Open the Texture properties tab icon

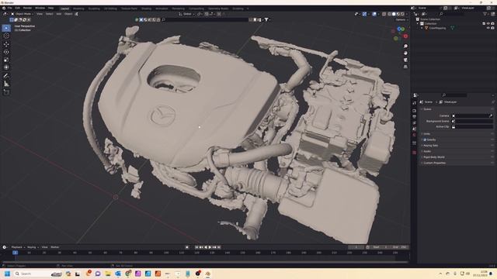414,153
